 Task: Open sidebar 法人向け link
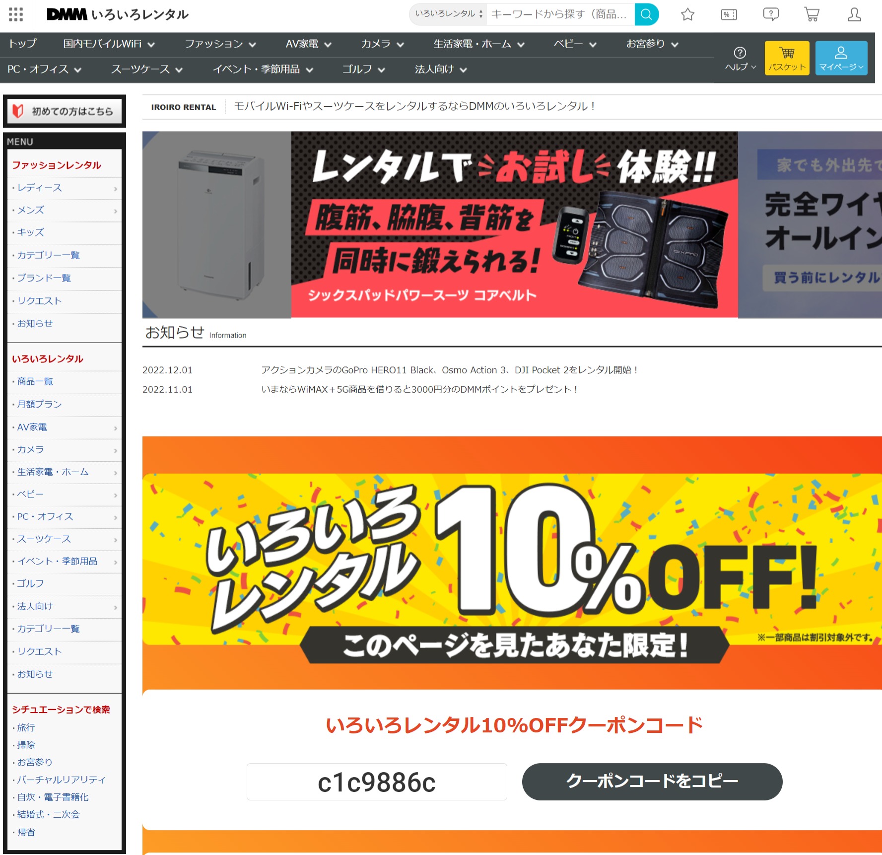point(65,607)
